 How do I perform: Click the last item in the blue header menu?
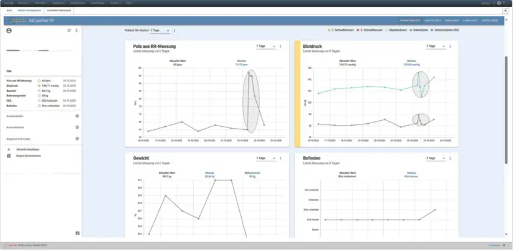click(489, 20)
